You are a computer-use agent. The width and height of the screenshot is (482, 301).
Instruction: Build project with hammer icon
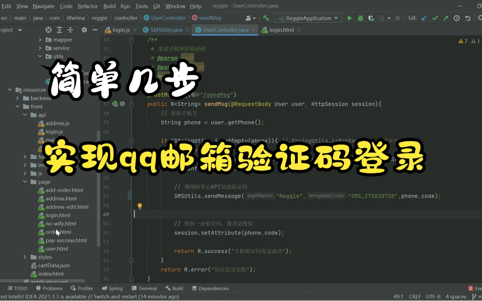pos(266,18)
